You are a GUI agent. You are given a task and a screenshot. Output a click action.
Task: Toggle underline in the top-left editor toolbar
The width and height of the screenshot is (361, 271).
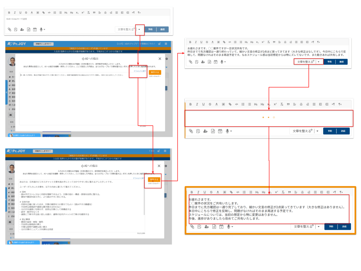(21, 12)
